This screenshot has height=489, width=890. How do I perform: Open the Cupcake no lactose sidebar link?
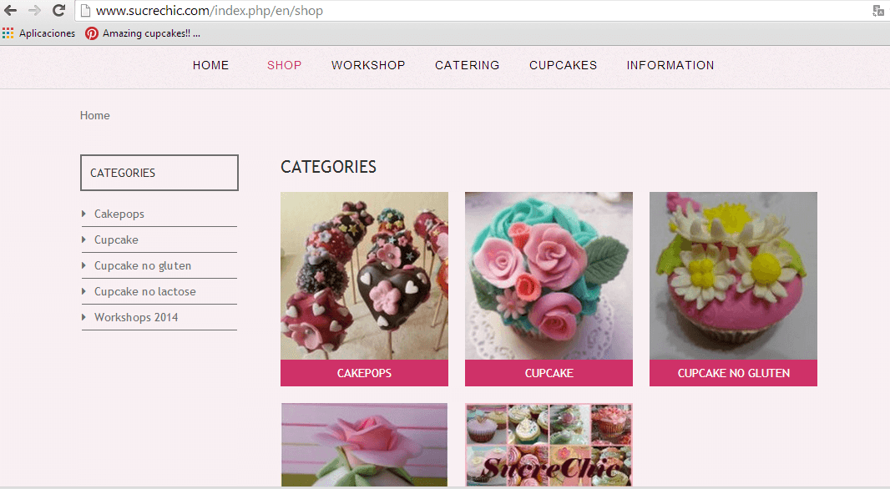[x=144, y=291]
